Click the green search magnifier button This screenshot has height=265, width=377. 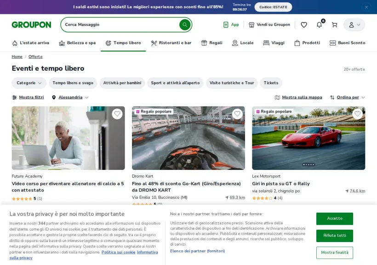coord(185,24)
